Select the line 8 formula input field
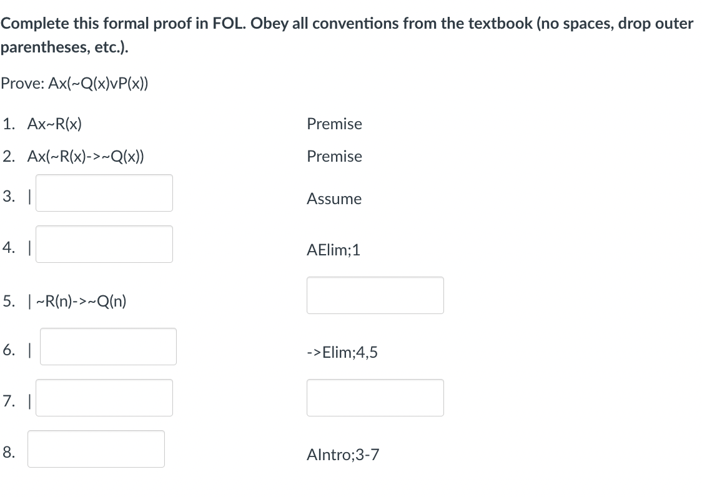The width and height of the screenshot is (702, 497). [x=96, y=449]
